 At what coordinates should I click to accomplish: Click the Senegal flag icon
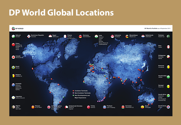coord(168,87)
